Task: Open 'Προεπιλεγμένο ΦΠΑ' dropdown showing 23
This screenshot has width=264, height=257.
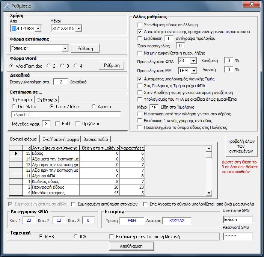Action: [194, 60]
